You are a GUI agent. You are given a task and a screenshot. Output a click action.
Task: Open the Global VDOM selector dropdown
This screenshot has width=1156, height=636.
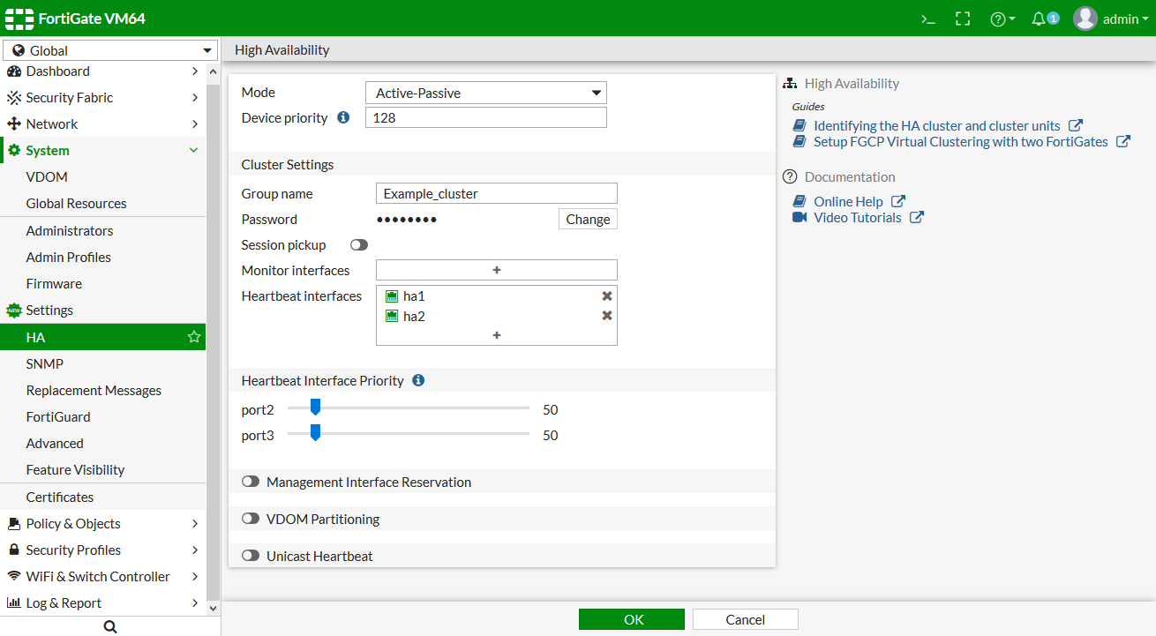(x=110, y=50)
